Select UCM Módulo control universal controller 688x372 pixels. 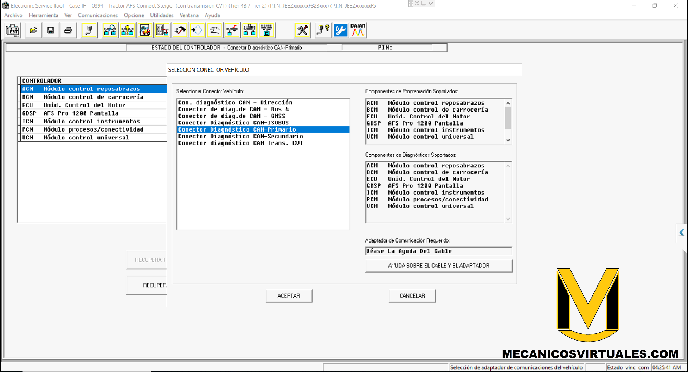94,137
